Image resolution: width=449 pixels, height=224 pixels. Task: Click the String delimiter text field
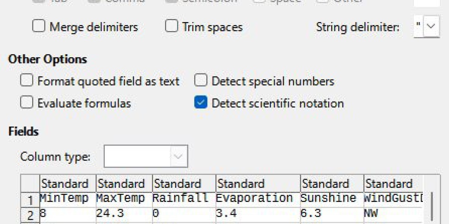click(x=418, y=27)
